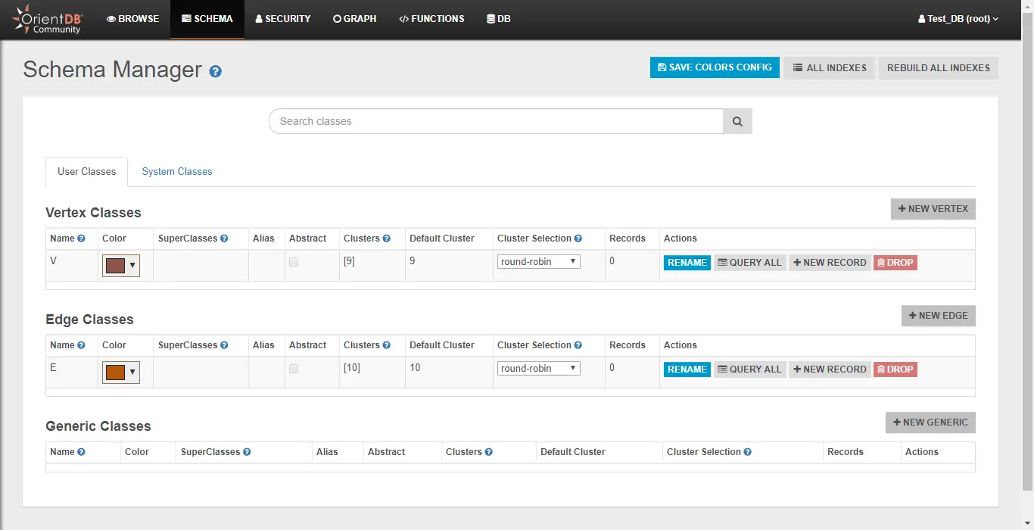1034x530 pixels.
Task: Click SAVE COLORS CONFIG button
Action: (715, 67)
